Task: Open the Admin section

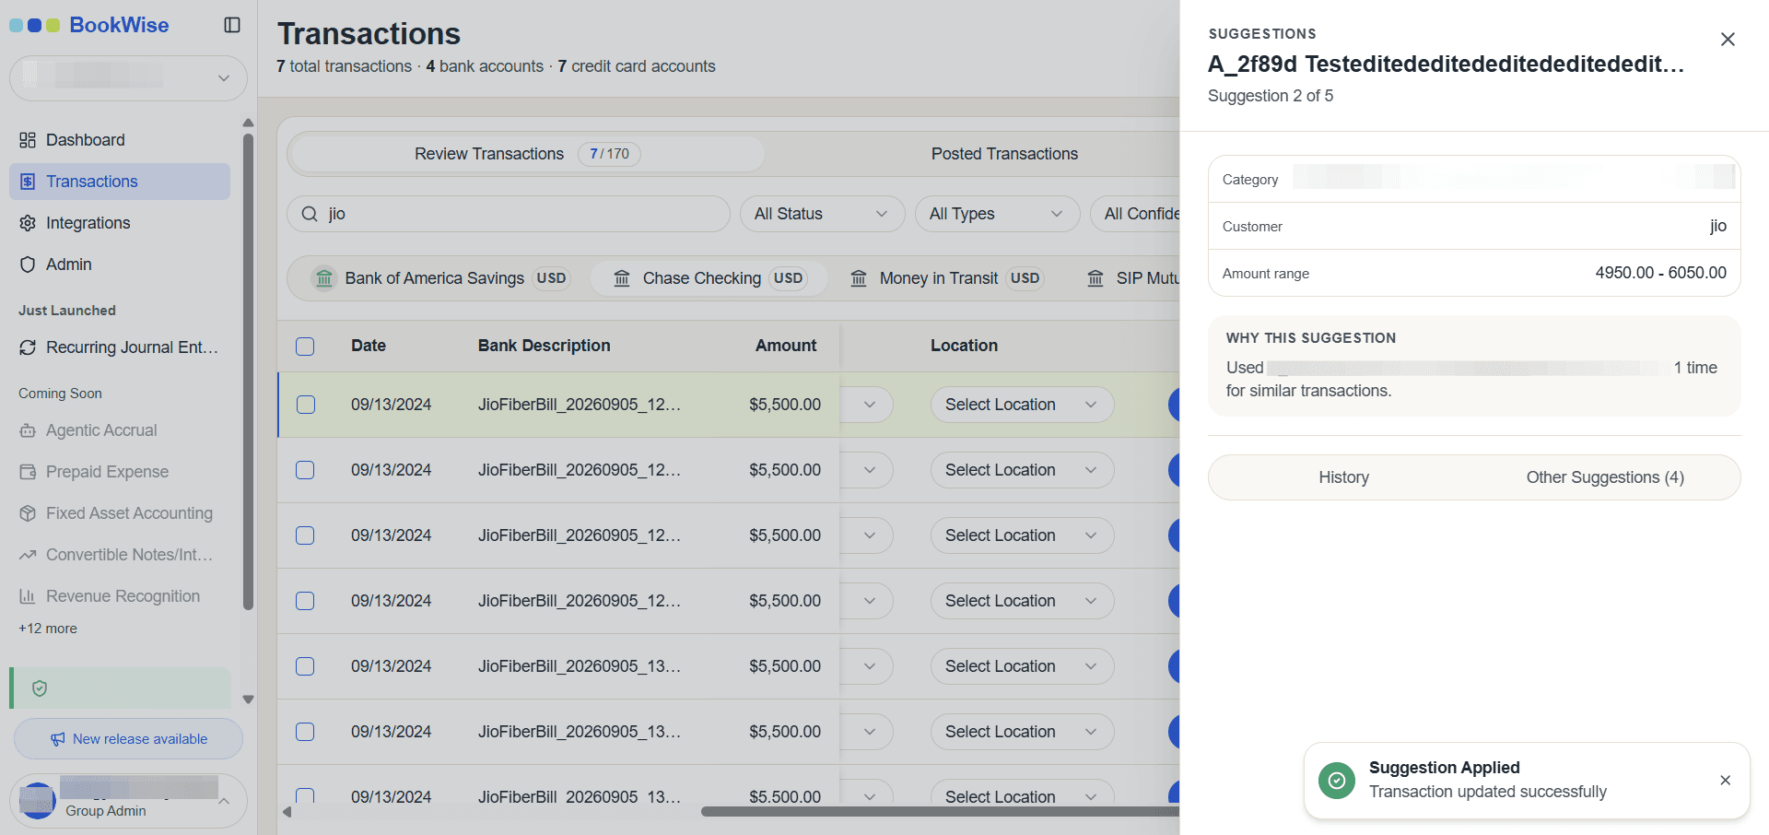Action: 120,265
